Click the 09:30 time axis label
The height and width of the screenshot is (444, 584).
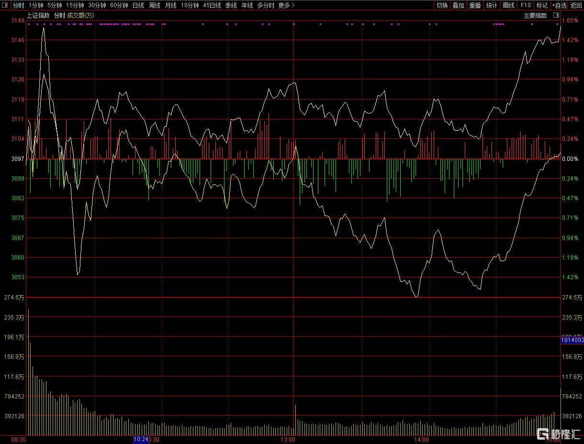(x=19, y=439)
